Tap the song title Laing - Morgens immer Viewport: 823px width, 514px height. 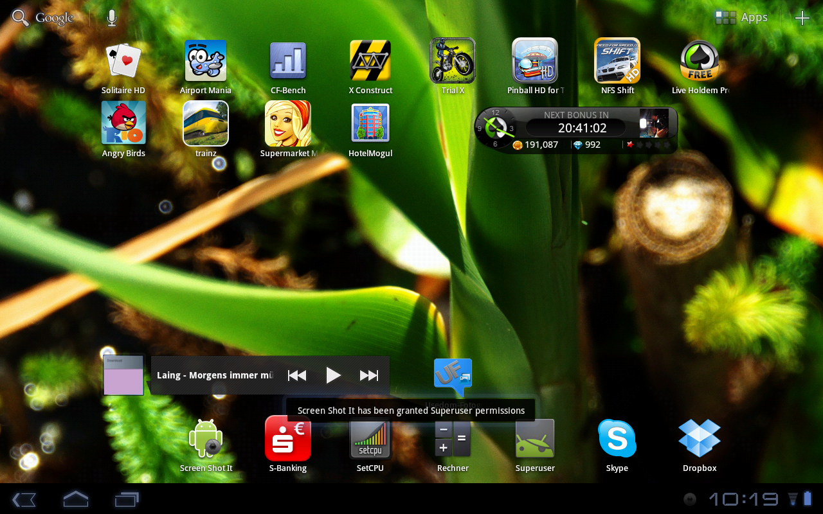(x=215, y=375)
